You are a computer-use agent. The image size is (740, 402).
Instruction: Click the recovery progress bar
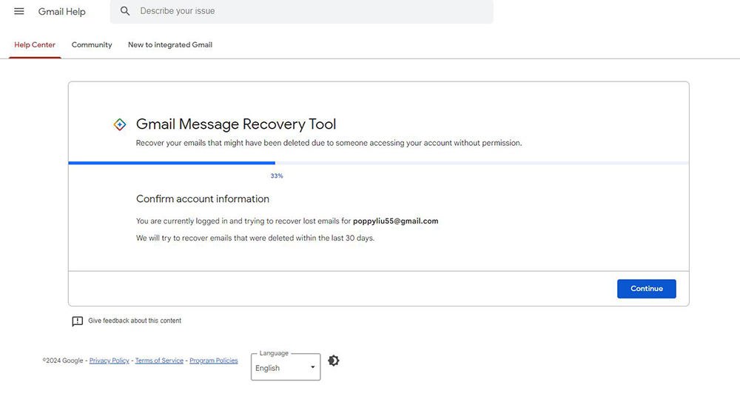tap(378, 163)
